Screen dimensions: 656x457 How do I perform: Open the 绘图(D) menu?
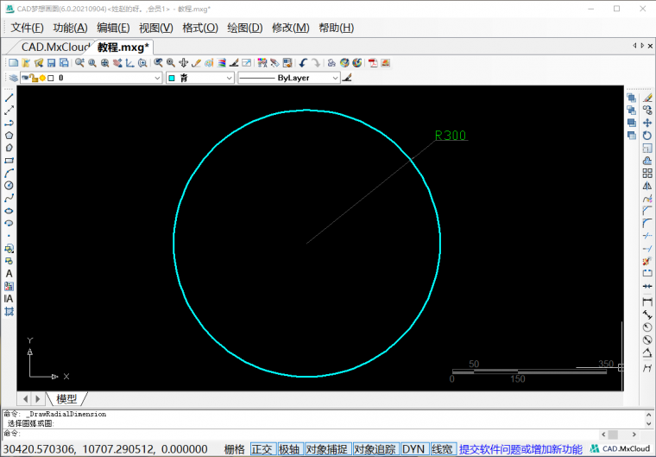(x=244, y=28)
